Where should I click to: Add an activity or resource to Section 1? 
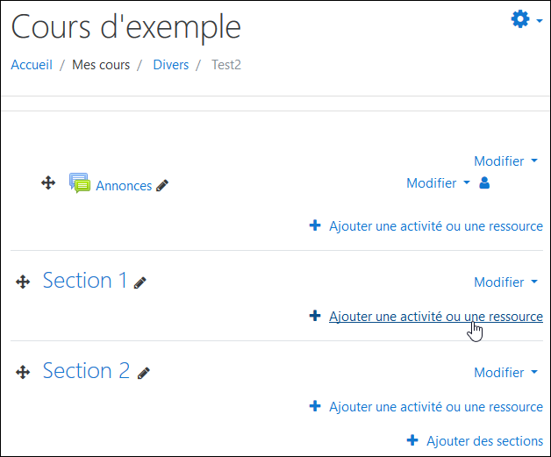[436, 316]
